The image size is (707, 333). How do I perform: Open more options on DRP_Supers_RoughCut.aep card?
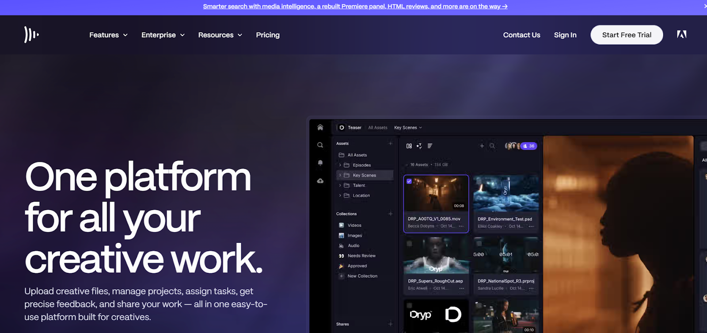461,288
